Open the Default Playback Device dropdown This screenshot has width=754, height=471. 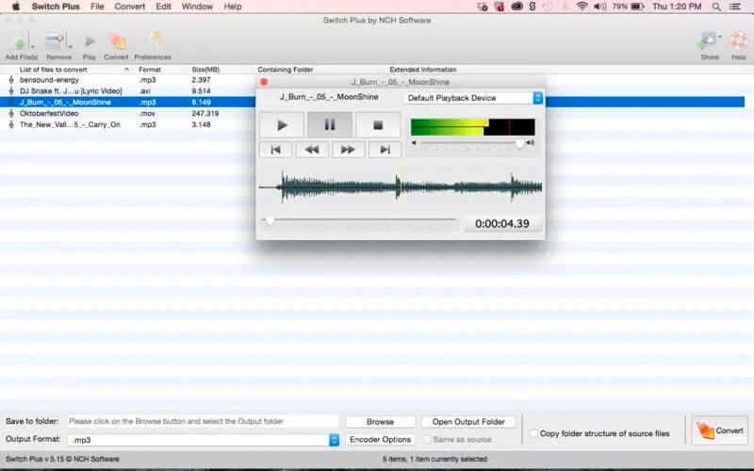point(473,98)
